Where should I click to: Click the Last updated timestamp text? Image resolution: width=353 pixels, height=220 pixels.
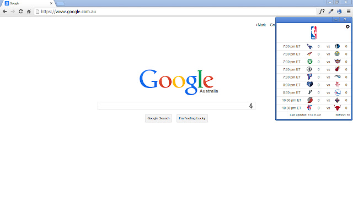pyautogui.click(x=305, y=115)
